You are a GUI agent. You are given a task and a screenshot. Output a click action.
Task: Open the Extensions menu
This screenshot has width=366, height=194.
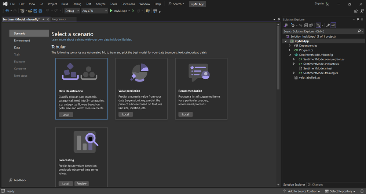tap(128, 4)
